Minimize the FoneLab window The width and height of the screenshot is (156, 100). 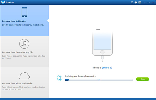[x=145, y=3]
